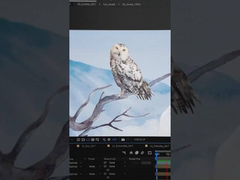This screenshot has height=180, width=240.
Task: Toggle the Motion Blur icon in timeline
Action: pos(142,153)
